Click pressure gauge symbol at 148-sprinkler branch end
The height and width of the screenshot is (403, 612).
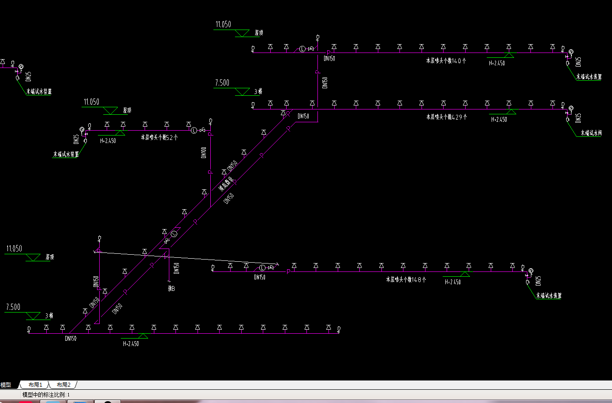531,271
